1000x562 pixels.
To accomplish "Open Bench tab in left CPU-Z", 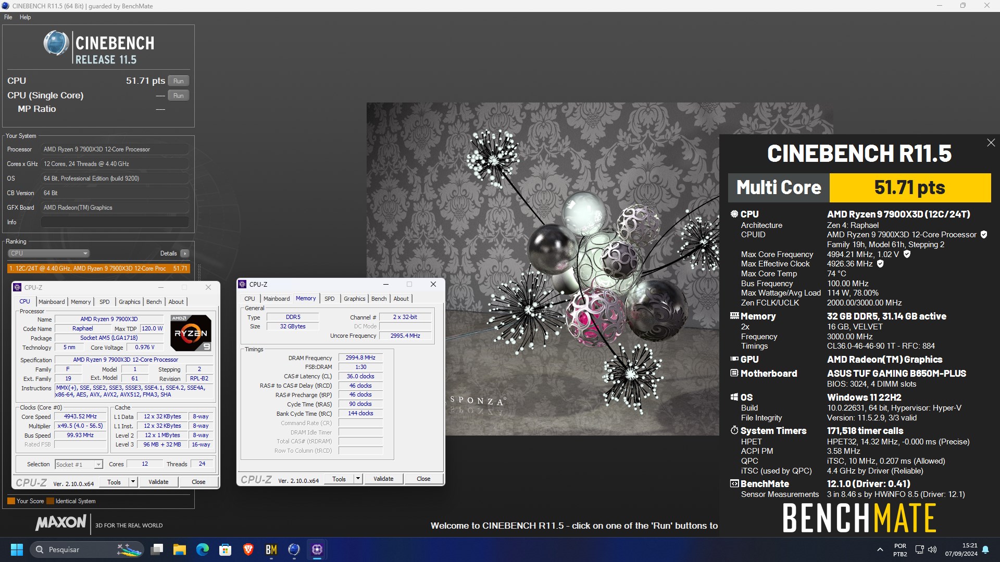I will tap(154, 302).
